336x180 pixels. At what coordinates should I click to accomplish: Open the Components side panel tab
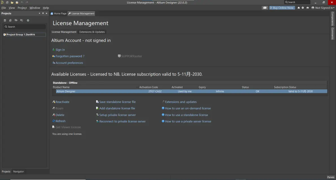(333, 19)
